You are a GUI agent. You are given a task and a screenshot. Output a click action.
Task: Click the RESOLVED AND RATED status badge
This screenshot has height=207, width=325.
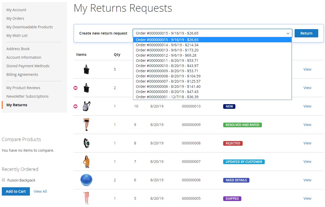point(242,125)
